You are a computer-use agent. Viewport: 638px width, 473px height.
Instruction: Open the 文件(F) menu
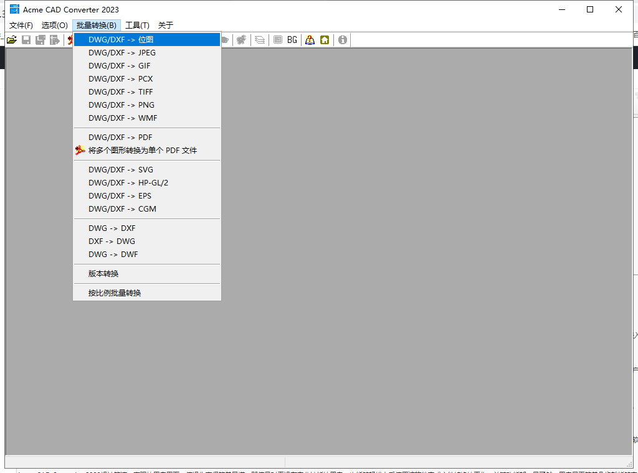[21, 26]
